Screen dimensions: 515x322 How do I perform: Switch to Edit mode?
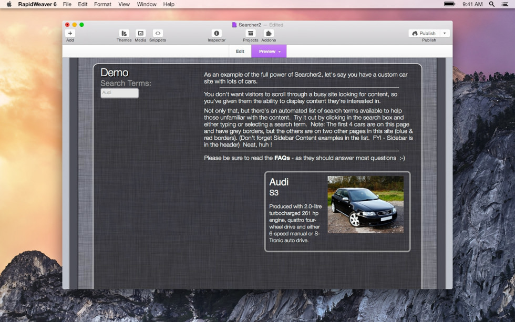(x=240, y=51)
